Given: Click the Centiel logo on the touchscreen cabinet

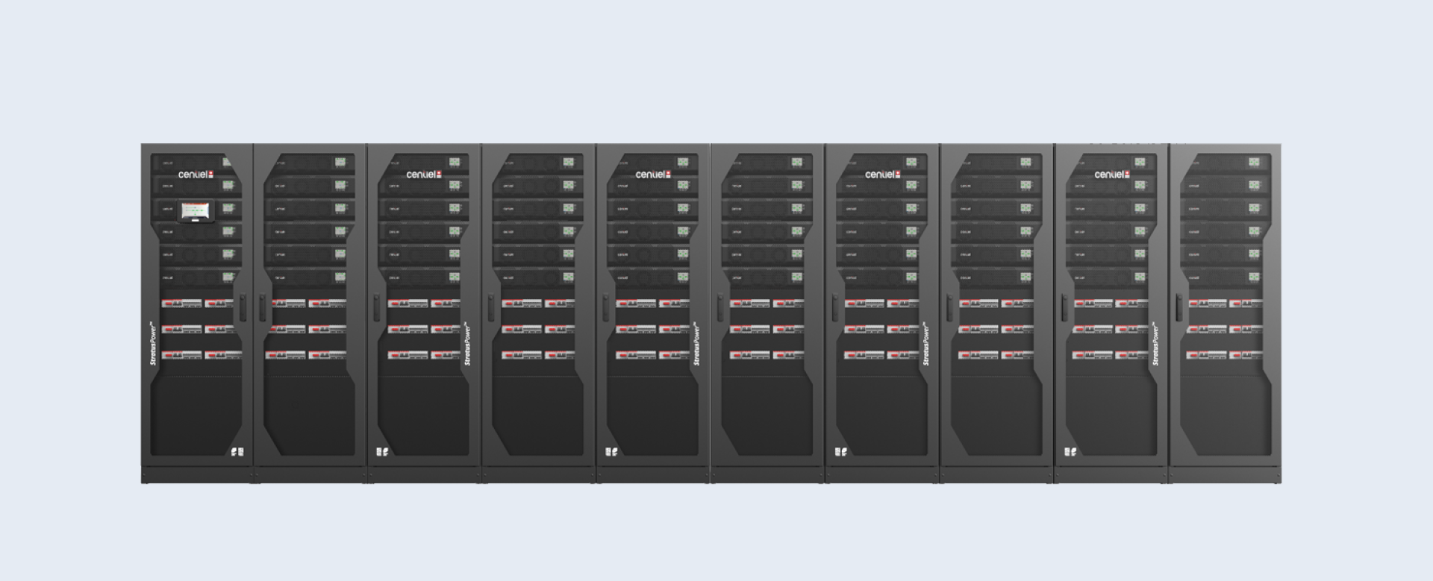Looking at the screenshot, I should click(x=196, y=175).
